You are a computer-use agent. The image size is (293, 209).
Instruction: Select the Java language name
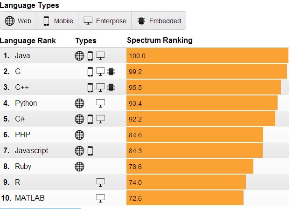(x=22, y=56)
